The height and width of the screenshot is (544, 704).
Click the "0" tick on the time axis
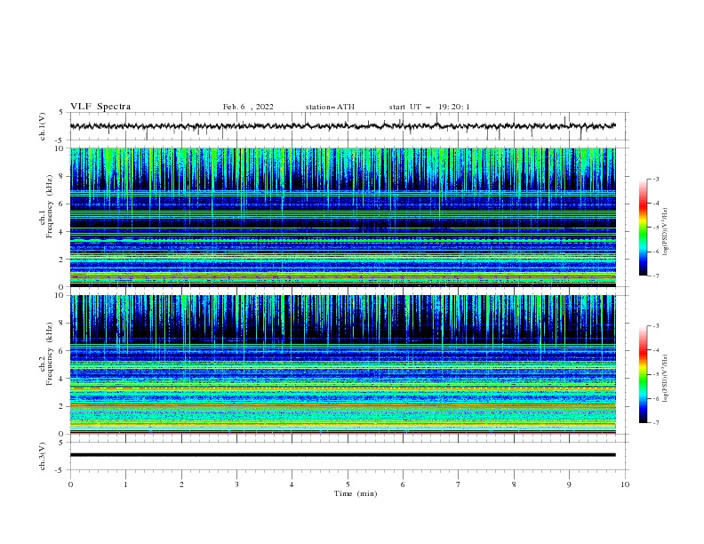[70, 484]
